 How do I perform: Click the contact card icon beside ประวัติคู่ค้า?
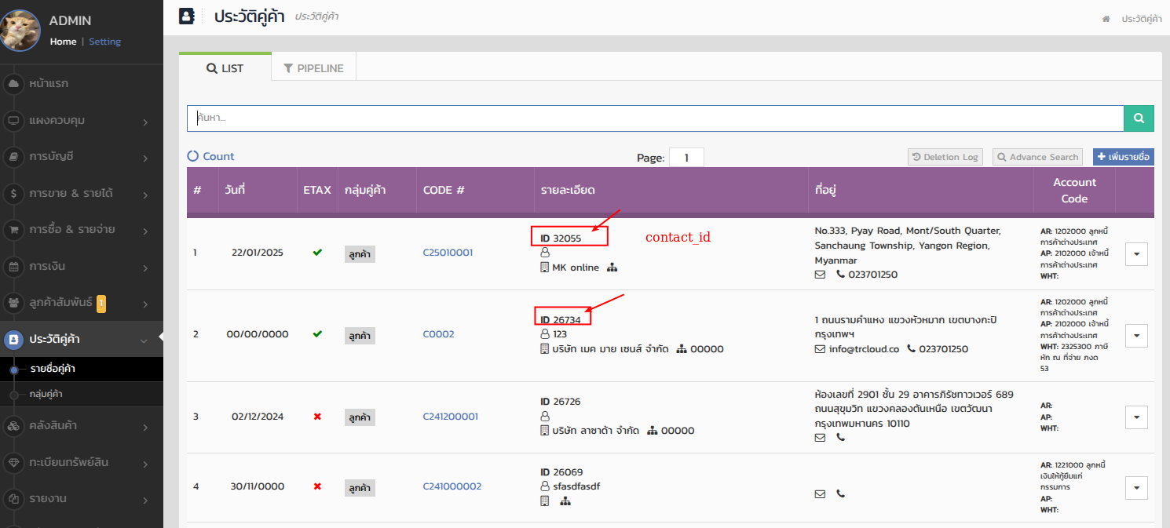13,340
